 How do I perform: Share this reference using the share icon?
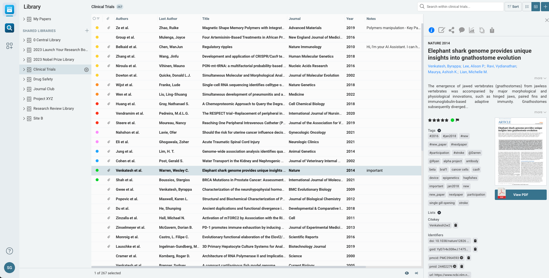[x=451, y=30]
